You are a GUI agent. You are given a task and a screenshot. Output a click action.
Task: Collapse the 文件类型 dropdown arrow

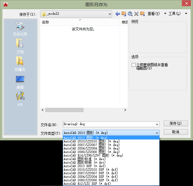pyautogui.click(x=157, y=133)
